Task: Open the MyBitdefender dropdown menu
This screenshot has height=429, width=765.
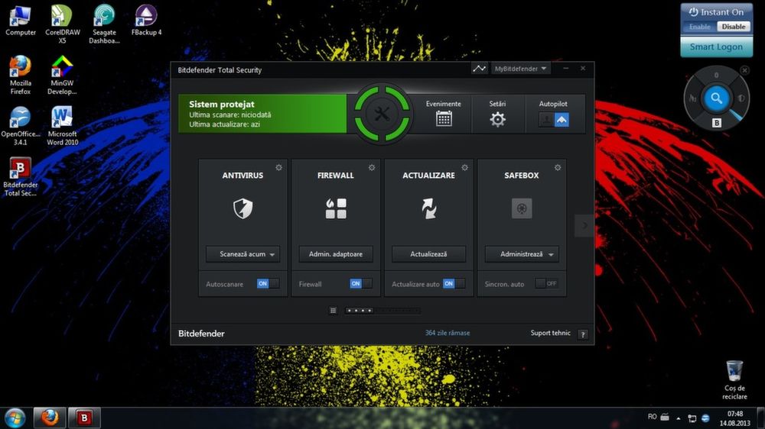Action: pyautogui.click(x=521, y=69)
